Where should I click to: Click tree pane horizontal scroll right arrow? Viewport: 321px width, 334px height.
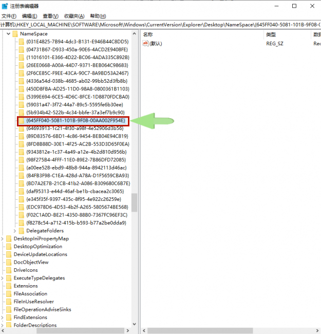(x=128, y=330)
